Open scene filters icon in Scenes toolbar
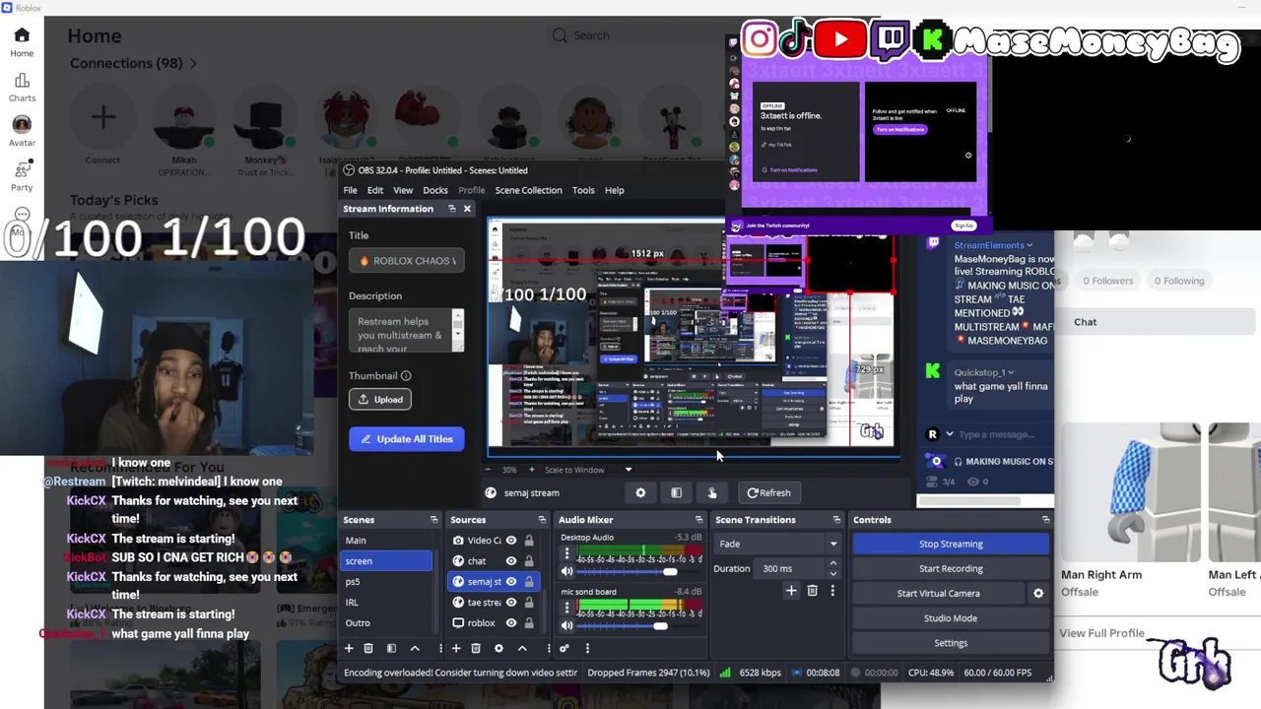Viewport: 1261px width, 709px height. [x=391, y=648]
